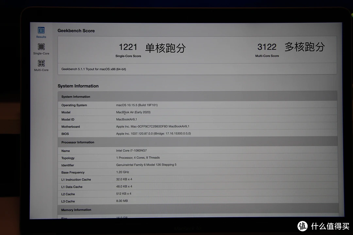353x235 pixels.
Task: Click the L3 Cache label
Action: [68, 201]
